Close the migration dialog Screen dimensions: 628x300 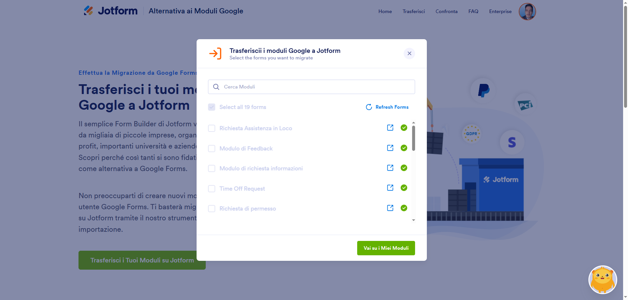click(x=409, y=54)
